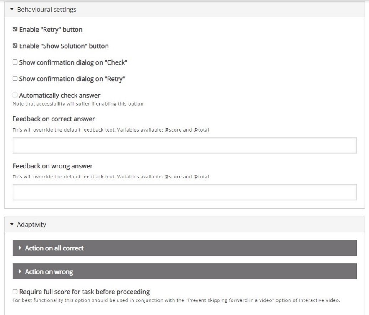Click the Enable "Show Solution" button label

tap(64, 46)
